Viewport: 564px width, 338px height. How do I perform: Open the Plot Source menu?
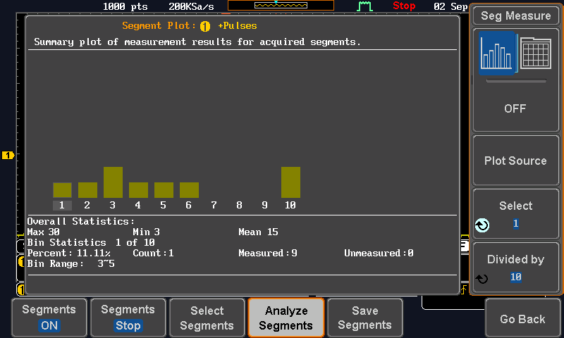(515, 161)
